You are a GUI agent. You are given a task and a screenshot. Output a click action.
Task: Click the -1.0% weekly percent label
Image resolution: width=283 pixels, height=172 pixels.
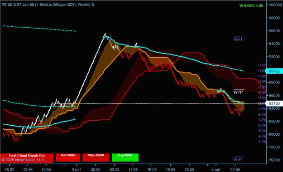pos(262,109)
